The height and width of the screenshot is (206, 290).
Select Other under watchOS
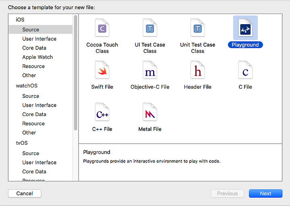pyautogui.click(x=29, y=133)
